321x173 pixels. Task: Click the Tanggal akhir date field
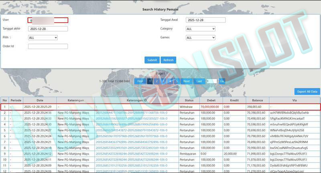[x=48, y=29]
